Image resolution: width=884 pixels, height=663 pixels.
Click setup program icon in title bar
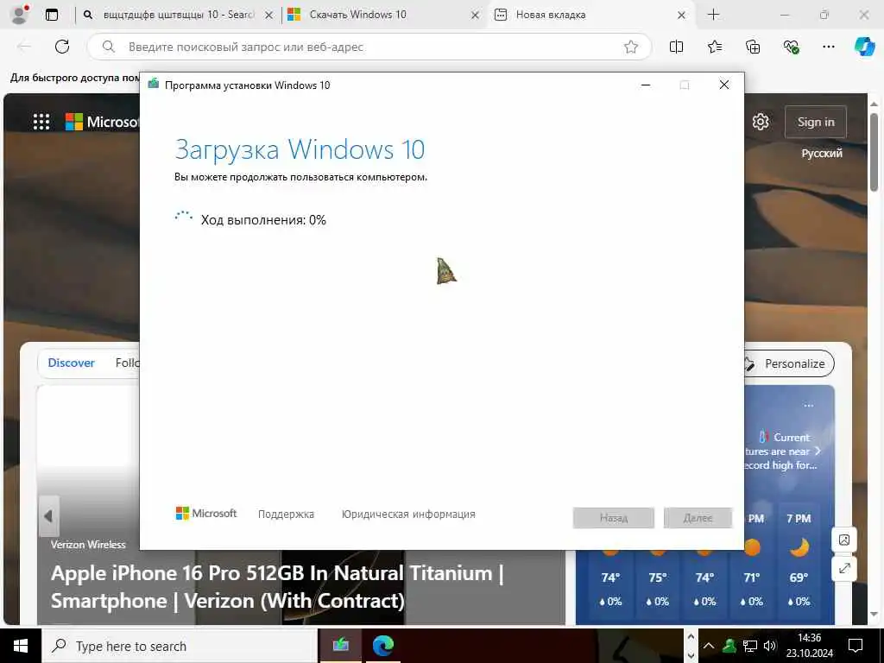154,85
